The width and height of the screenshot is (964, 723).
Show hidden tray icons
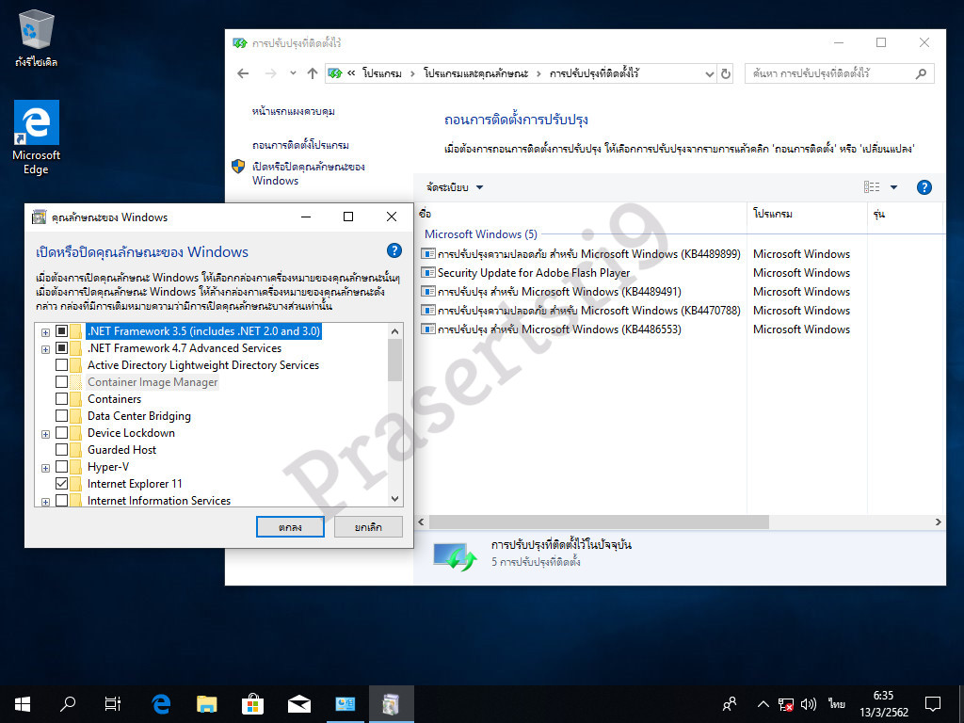[x=763, y=704]
